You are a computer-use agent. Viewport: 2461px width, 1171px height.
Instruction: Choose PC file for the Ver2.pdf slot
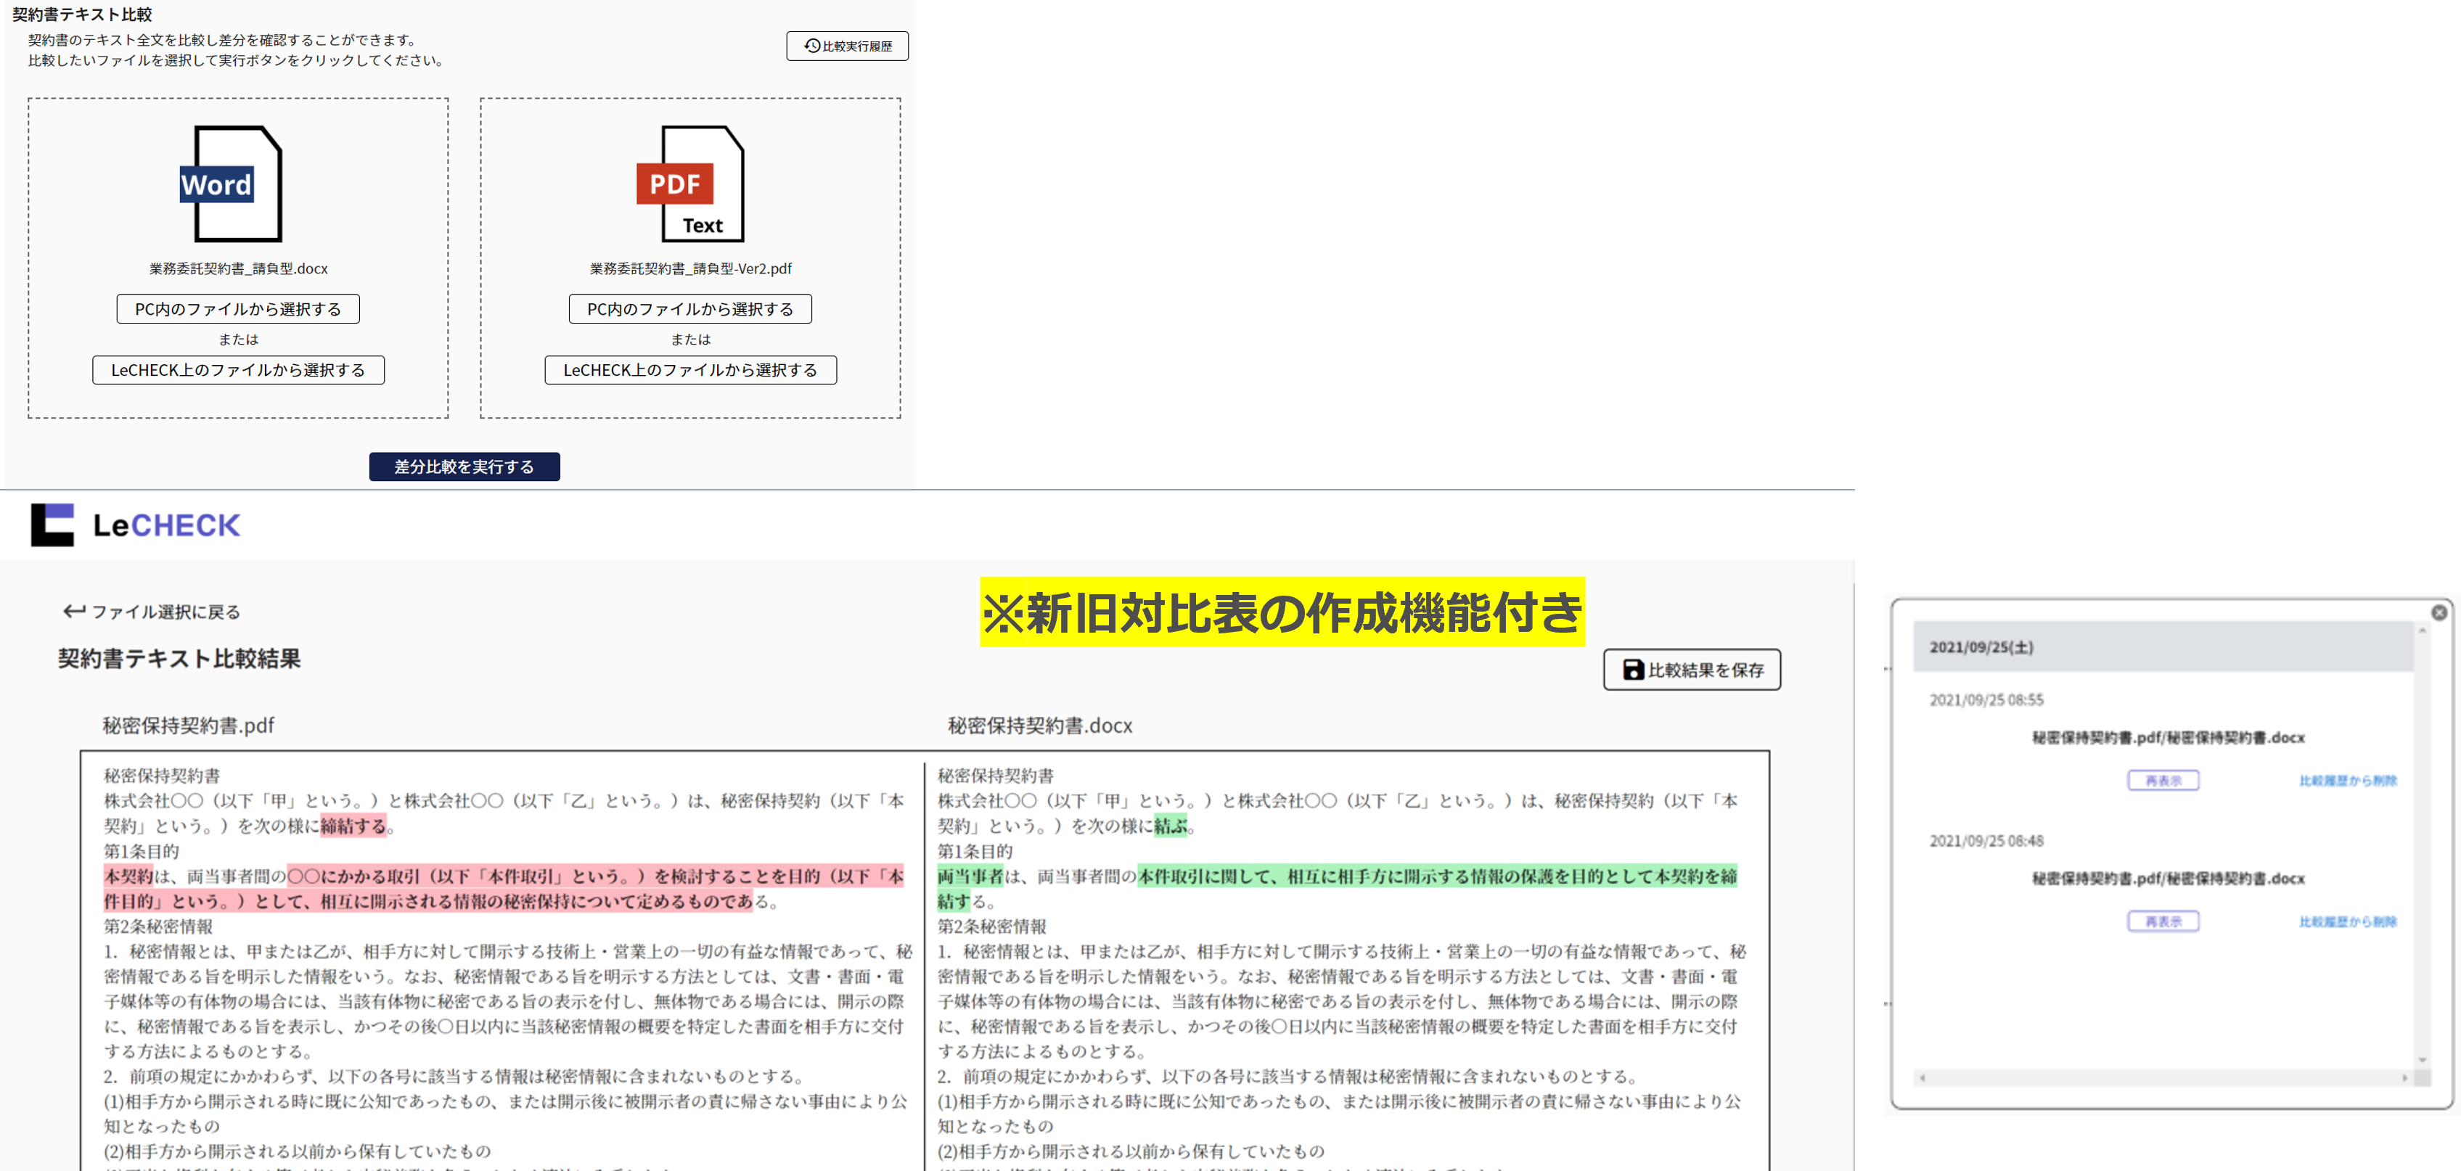pos(689,308)
